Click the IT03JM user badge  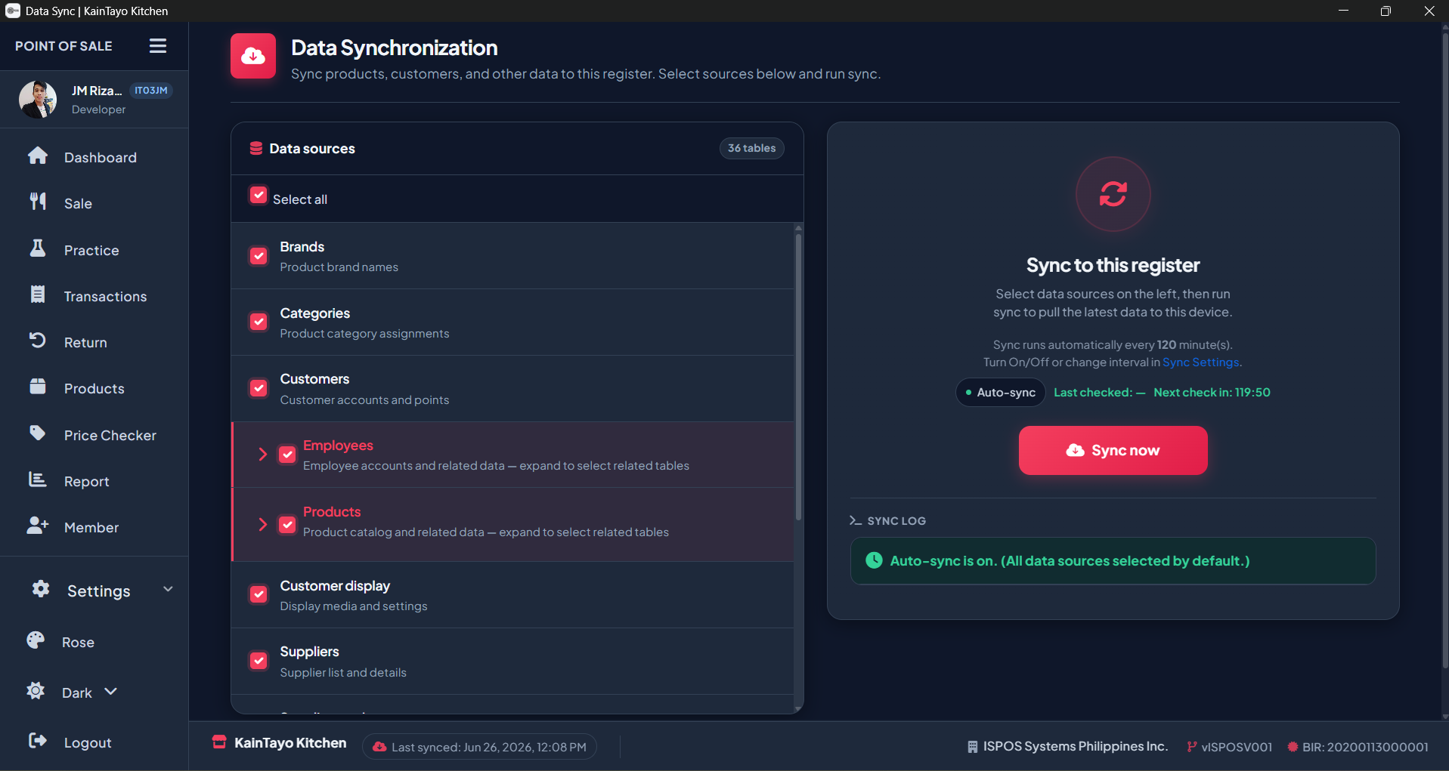click(x=151, y=91)
